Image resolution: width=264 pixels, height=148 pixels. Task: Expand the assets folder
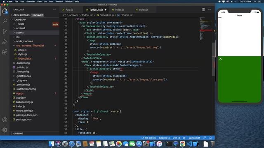click(x=34, y=32)
